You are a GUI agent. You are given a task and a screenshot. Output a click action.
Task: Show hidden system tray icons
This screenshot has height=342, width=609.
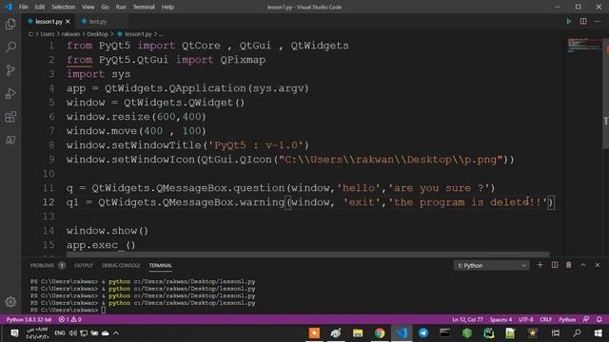(x=116, y=333)
